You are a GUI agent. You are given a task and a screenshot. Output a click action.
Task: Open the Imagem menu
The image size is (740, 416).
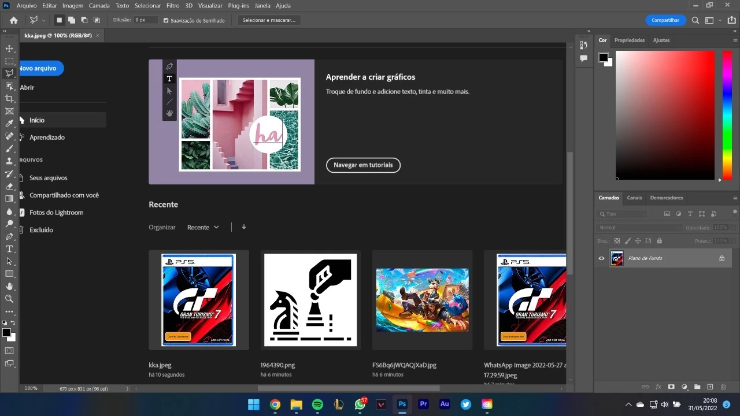pos(72,5)
